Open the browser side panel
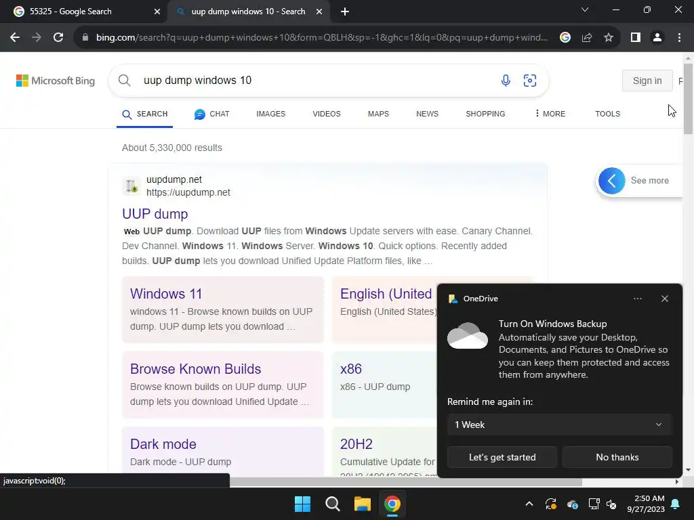This screenshot has height=520, width=694. tap(636, 38)
